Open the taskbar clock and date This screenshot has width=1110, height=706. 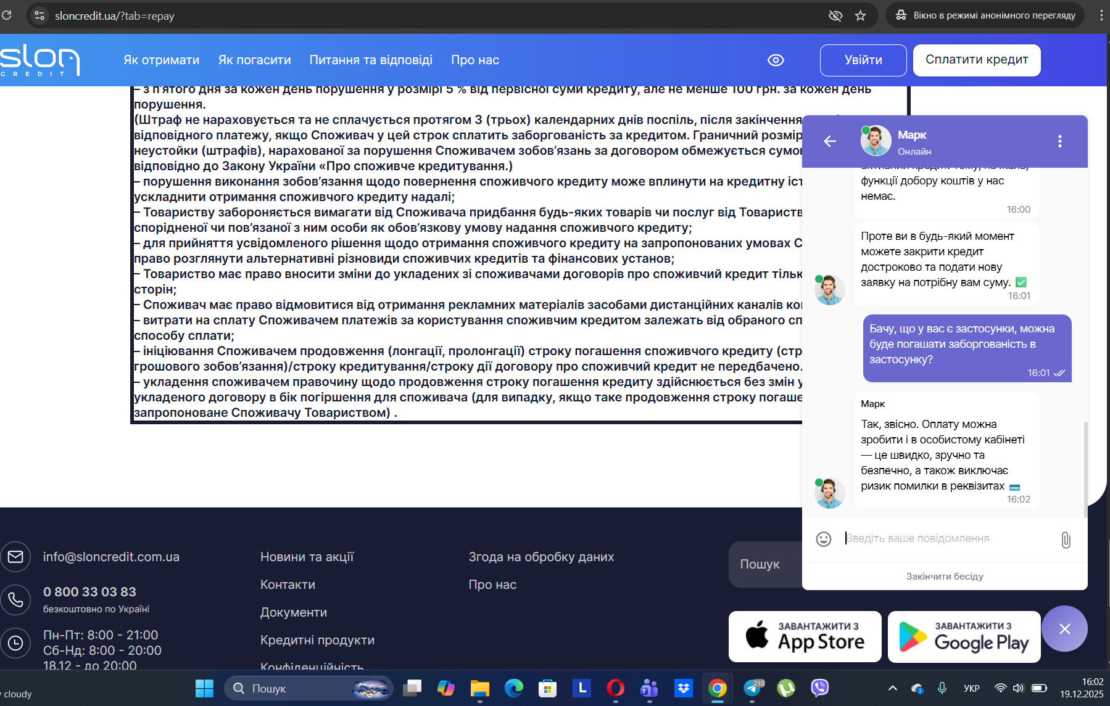pyautogui.click(x=1082, y=688)
